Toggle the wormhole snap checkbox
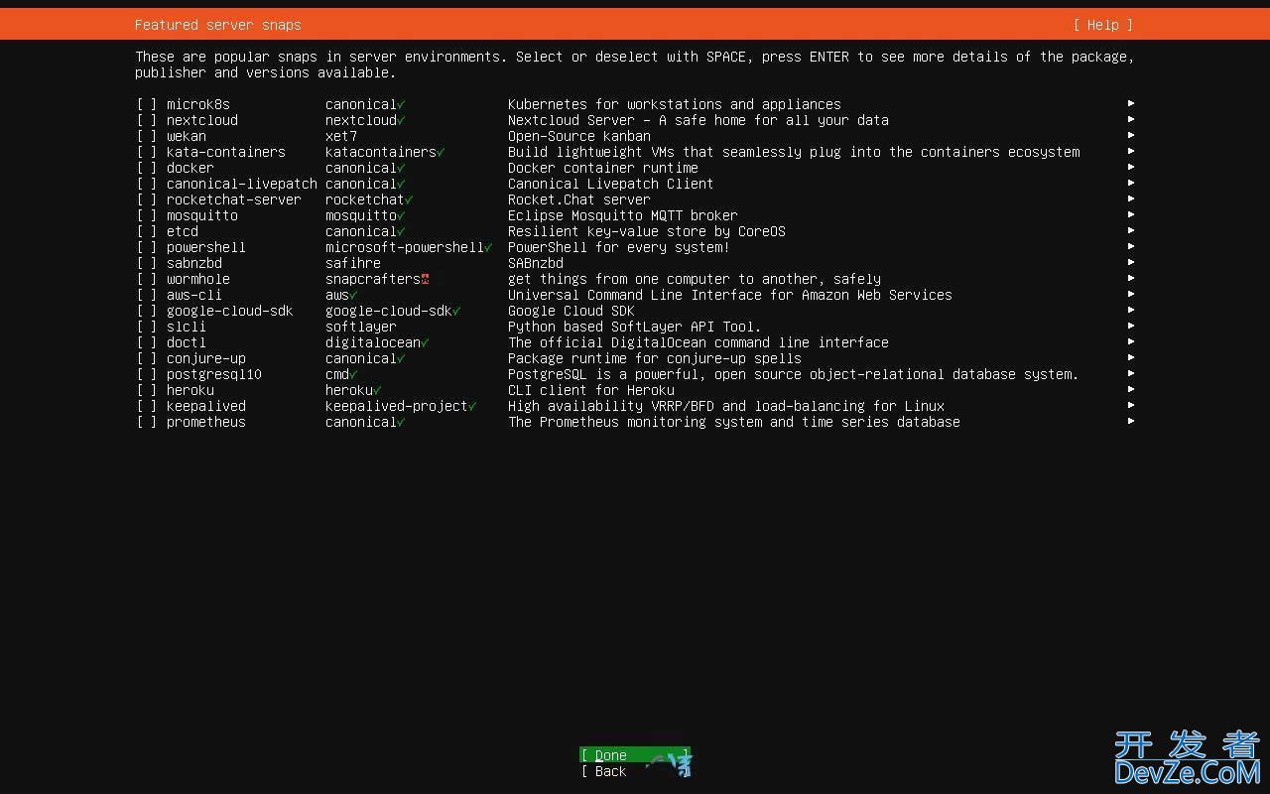Image resolution: width=1270 pixels, height=794 pixels. 147,279
